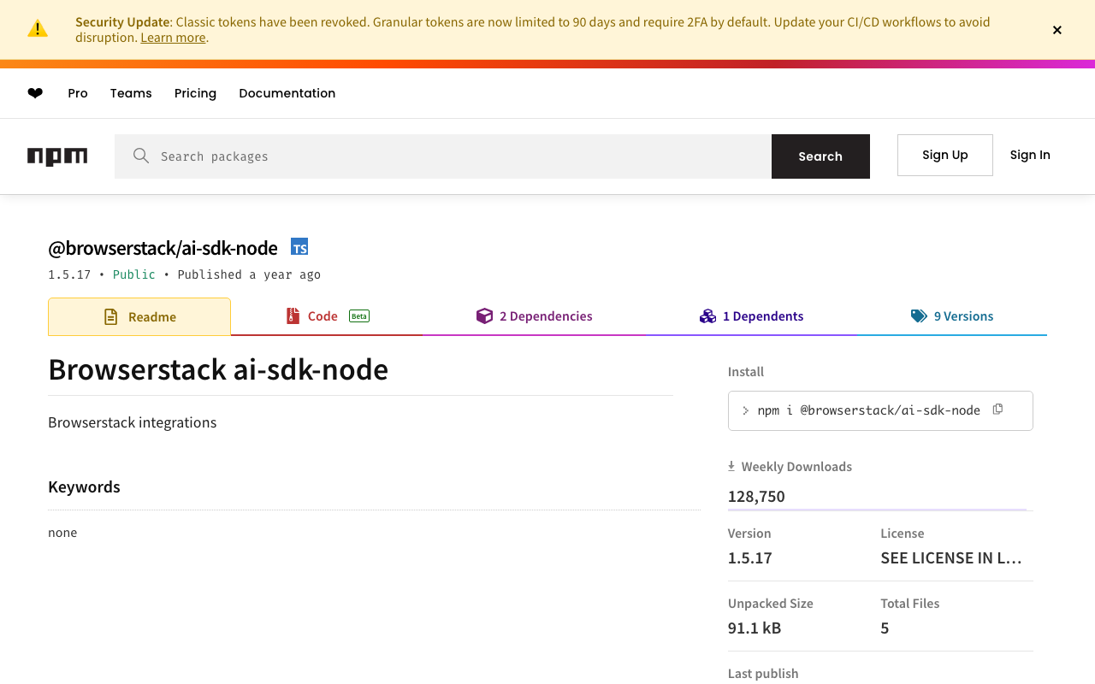The width and height of the screenshot is (1095, 684).
Task: Click the weekly downloads arrow icon
Action: 731,466
